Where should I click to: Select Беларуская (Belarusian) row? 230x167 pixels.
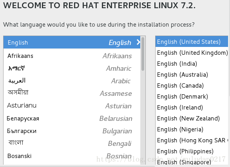(x=72, y=118)
